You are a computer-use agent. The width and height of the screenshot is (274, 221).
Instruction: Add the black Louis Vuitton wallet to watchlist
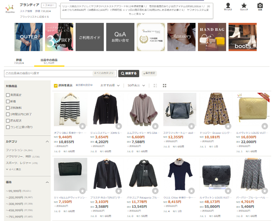point(228,191)
